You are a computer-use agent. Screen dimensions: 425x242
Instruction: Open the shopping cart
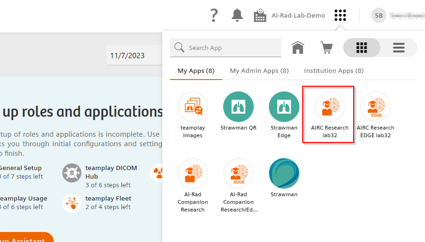coord(326,48)
